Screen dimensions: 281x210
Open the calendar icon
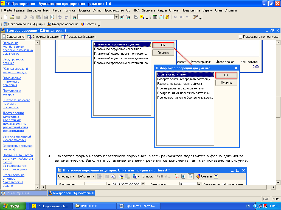[161, 17]
